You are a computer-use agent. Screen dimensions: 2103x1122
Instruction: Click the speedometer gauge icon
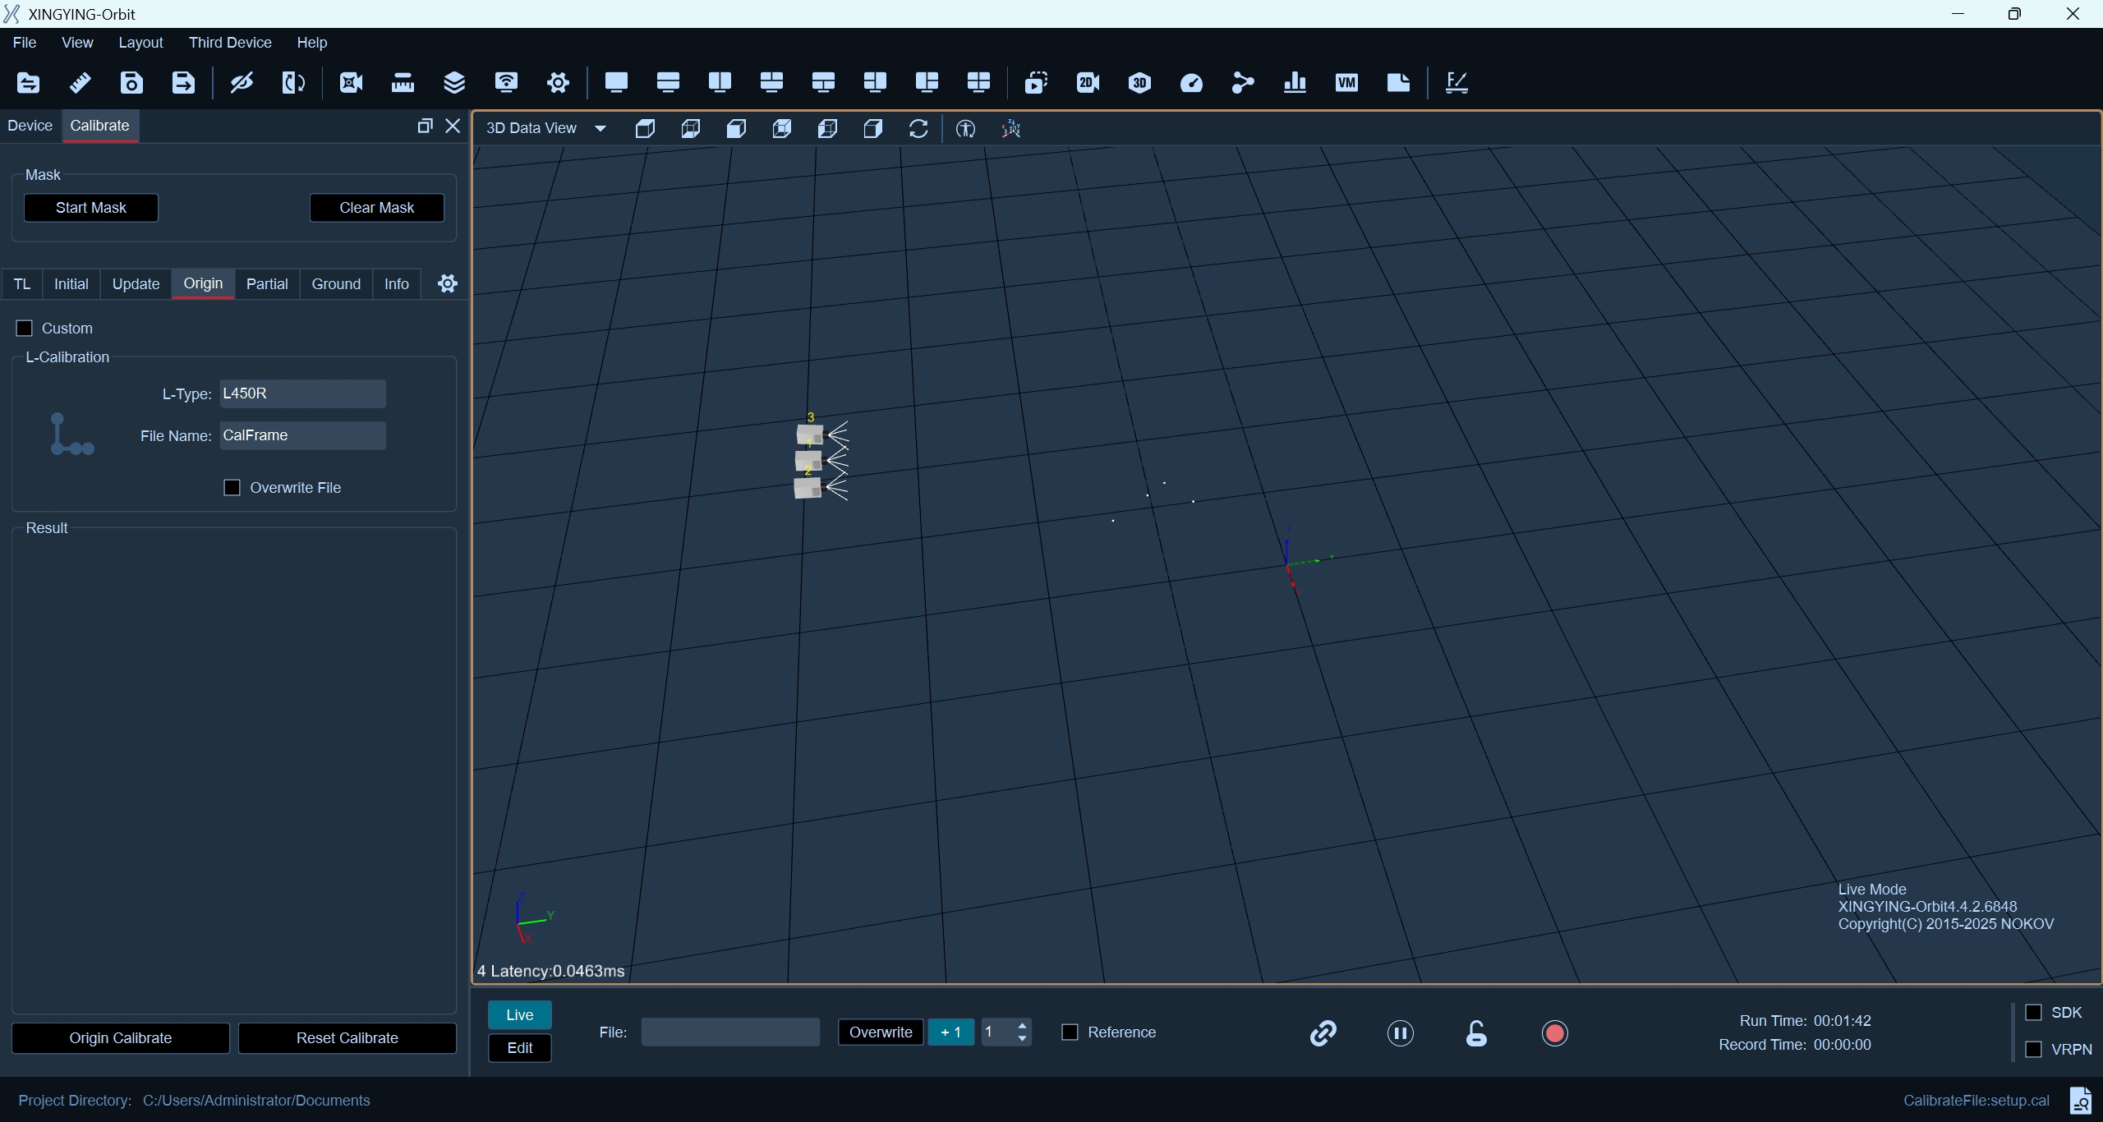point(1191,82)
